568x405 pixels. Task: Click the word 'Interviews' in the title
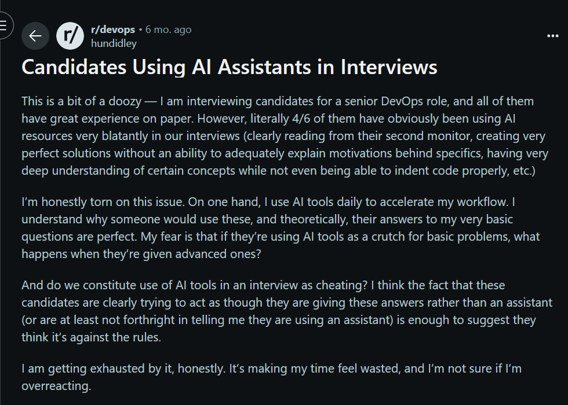(x=389, y=67)
